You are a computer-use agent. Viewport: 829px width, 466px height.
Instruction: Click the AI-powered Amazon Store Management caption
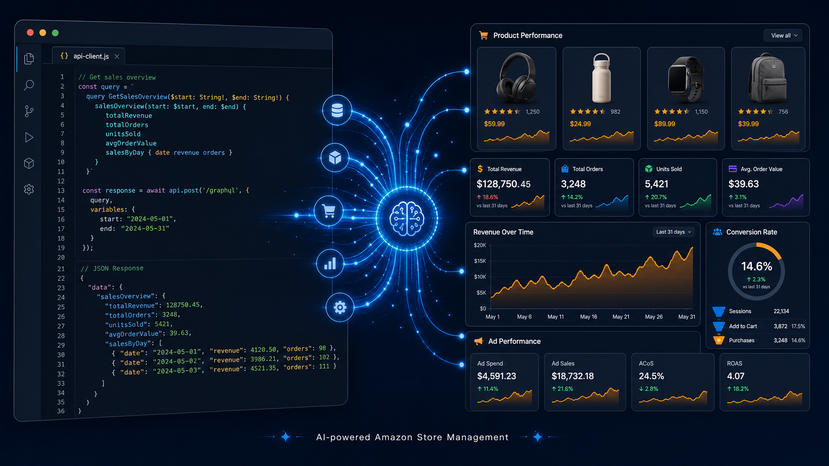[x=412, y=437]
